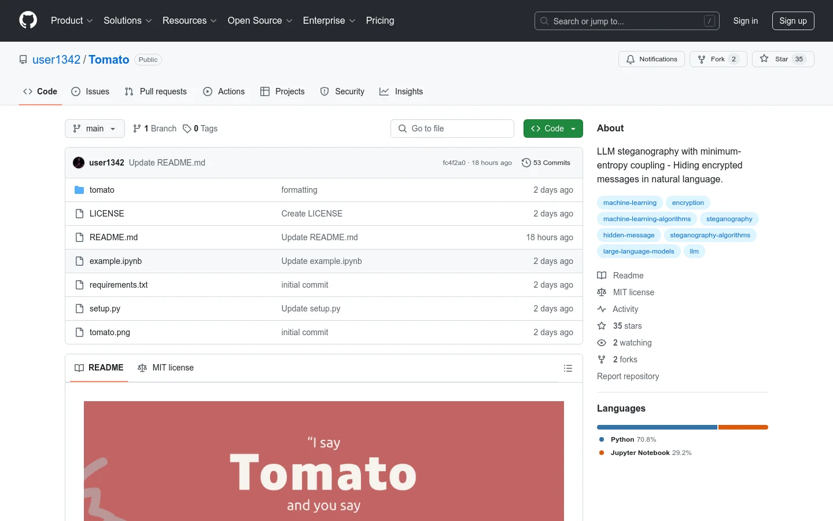
Task: Click the README outline list icon
Action: click(x=568, y=368)
